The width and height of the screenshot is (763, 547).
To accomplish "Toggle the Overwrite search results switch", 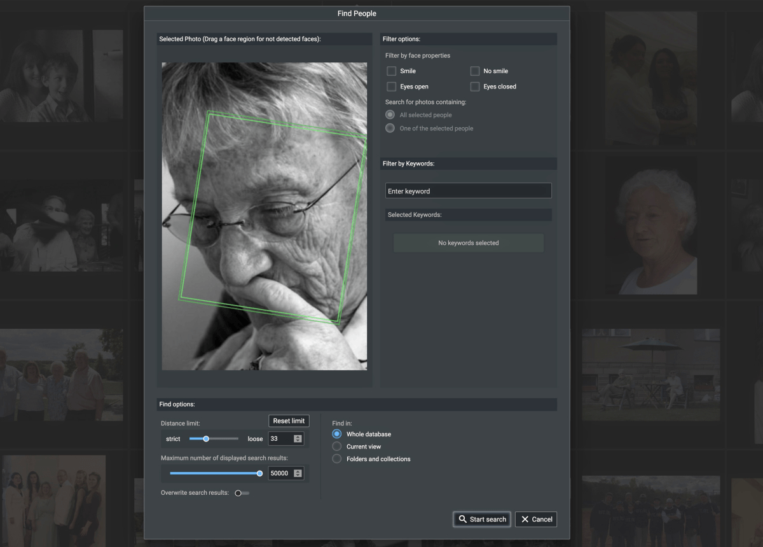I will point(241,492).
